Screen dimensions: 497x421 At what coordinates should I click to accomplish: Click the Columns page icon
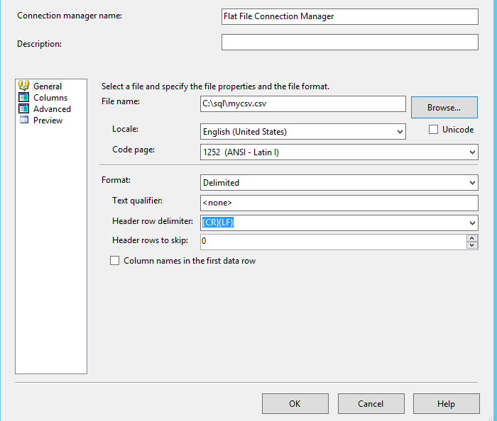23,98
